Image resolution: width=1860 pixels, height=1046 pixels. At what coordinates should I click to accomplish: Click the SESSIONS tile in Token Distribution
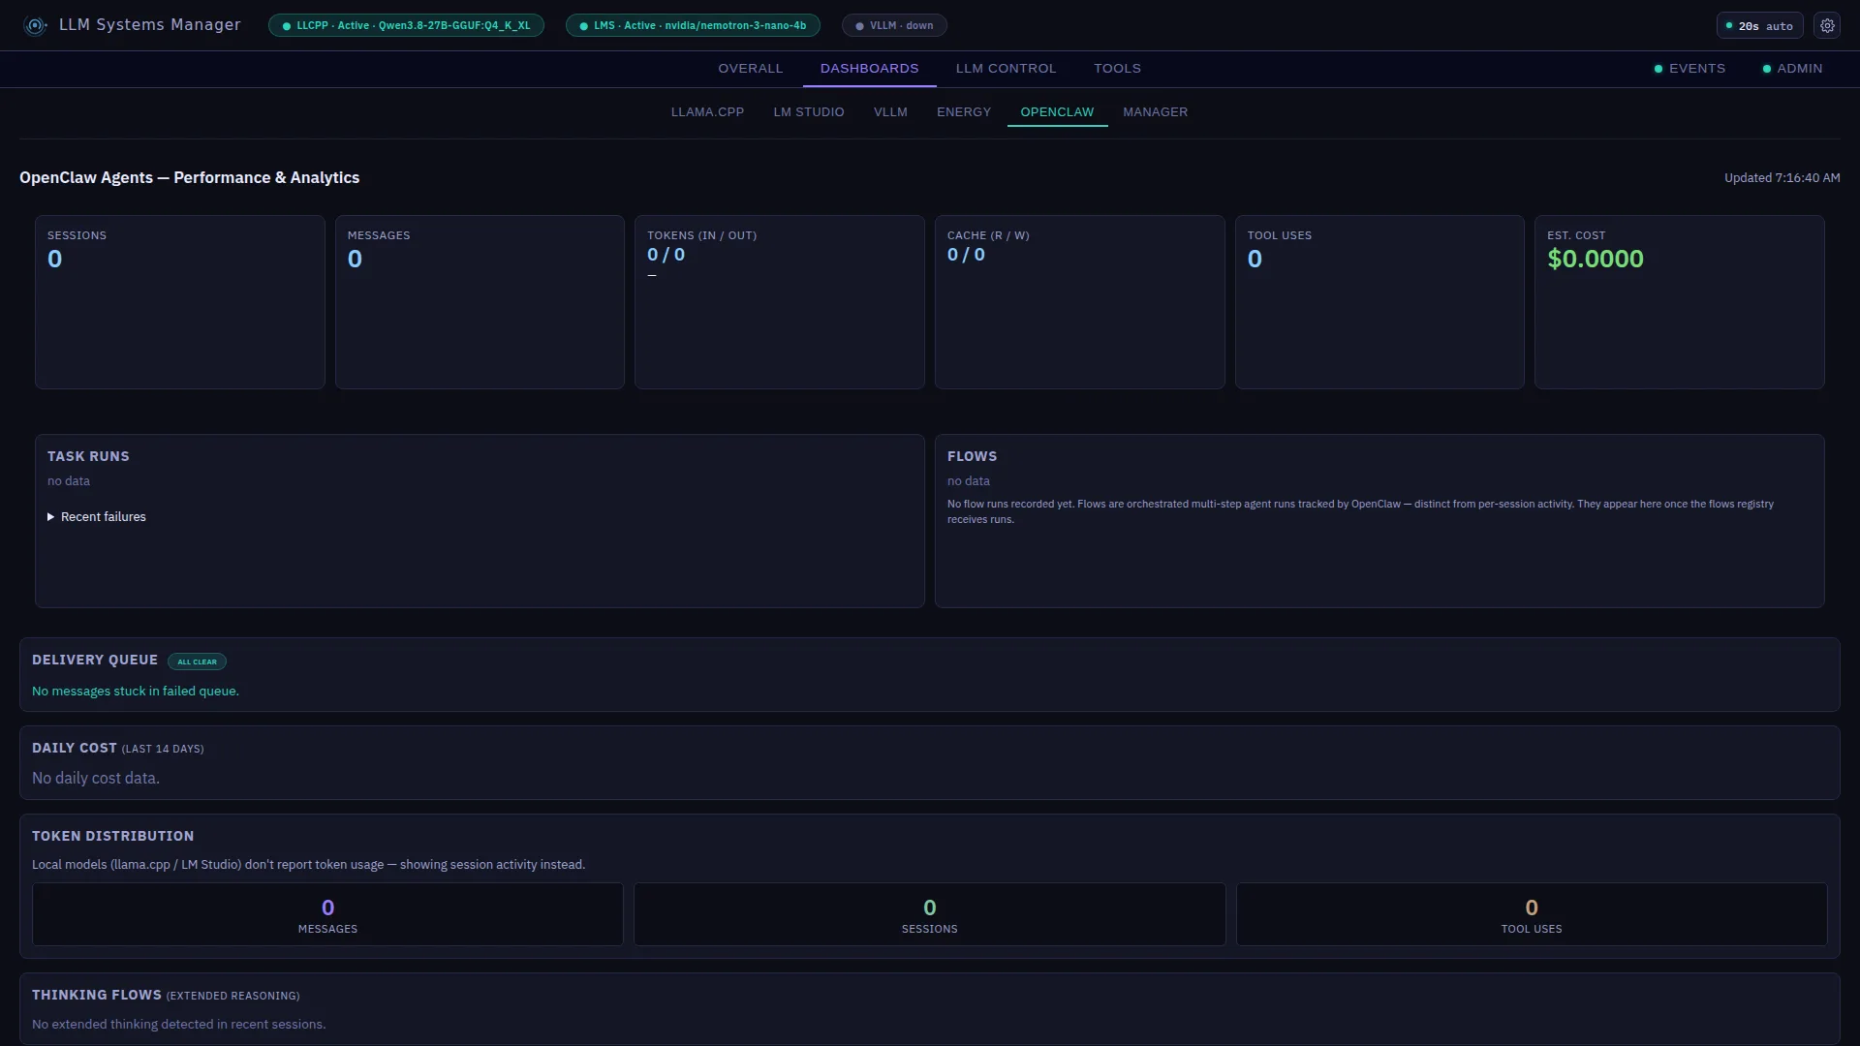929,914
